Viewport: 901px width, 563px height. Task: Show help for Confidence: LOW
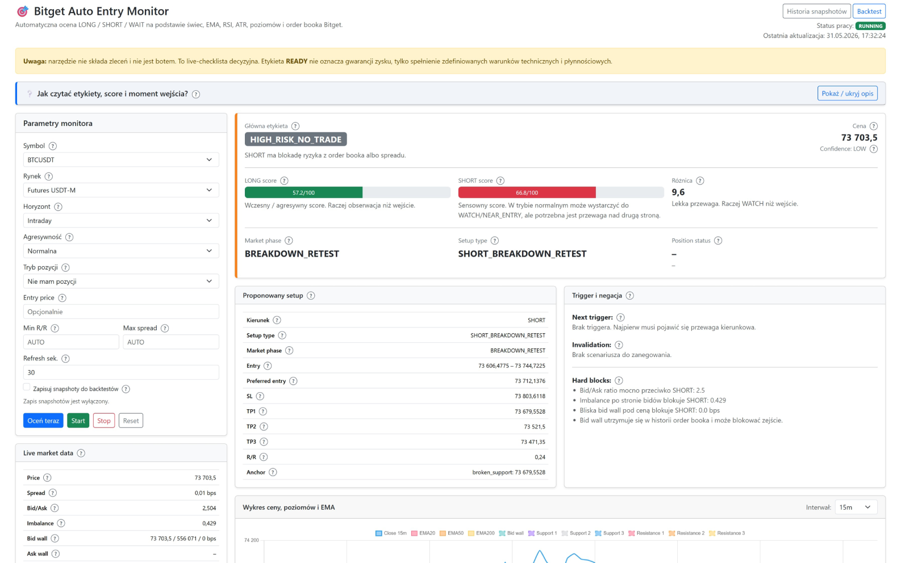pos(874,149)
